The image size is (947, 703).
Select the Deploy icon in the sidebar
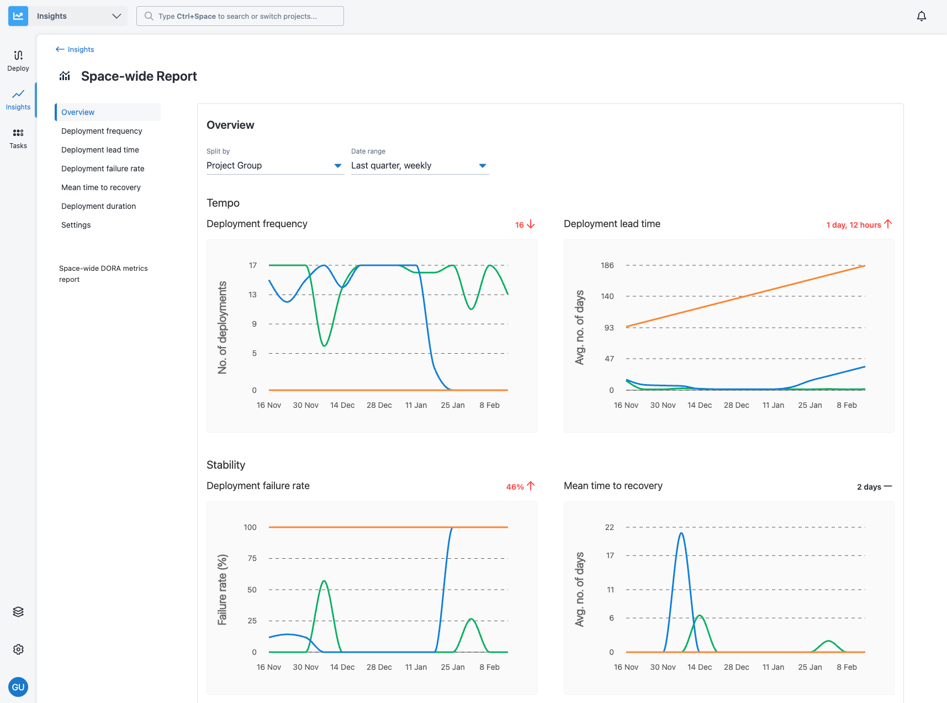18,60
